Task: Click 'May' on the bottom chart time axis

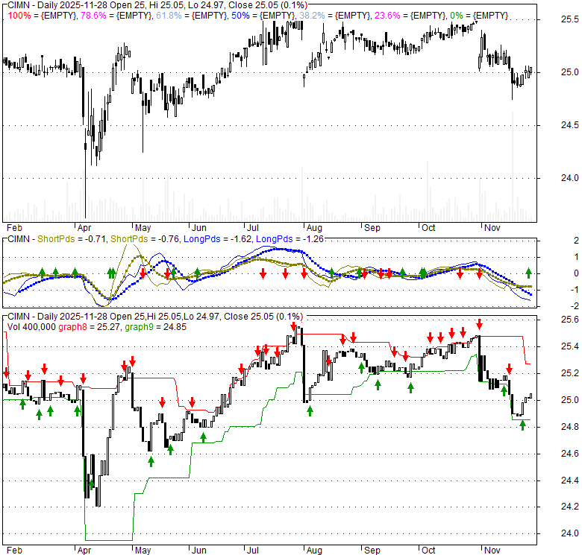Action: pyautogui.click(x=143, y=551)
